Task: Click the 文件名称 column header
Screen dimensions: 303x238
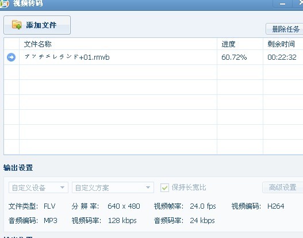Action: tap(38, 44)
